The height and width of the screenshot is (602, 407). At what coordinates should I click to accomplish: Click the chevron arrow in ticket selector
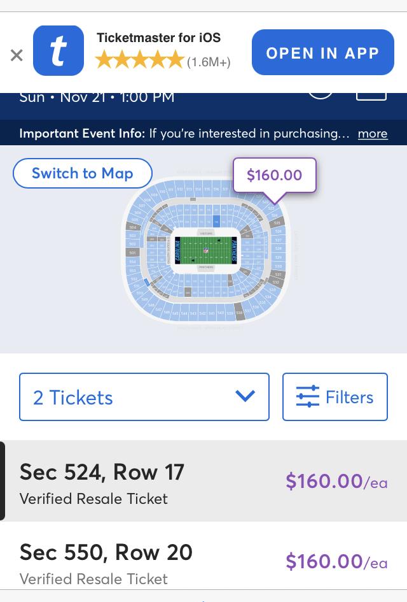tap(245, 396)
